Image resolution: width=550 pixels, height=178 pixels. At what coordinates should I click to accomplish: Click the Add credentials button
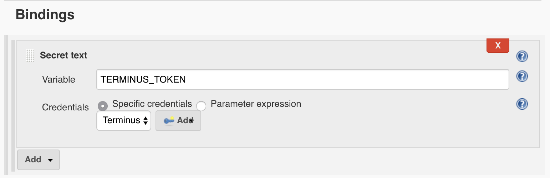(x=178, y=121)
